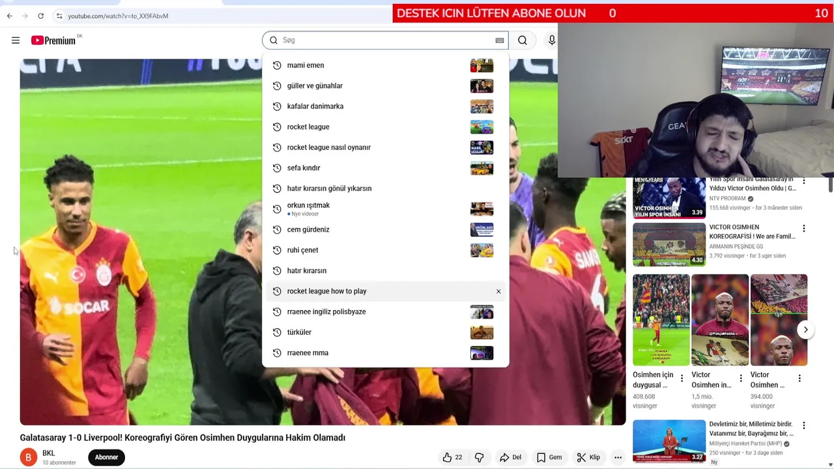
Task: Reload the page with refresh icon
Action: [x=40, y=16]
